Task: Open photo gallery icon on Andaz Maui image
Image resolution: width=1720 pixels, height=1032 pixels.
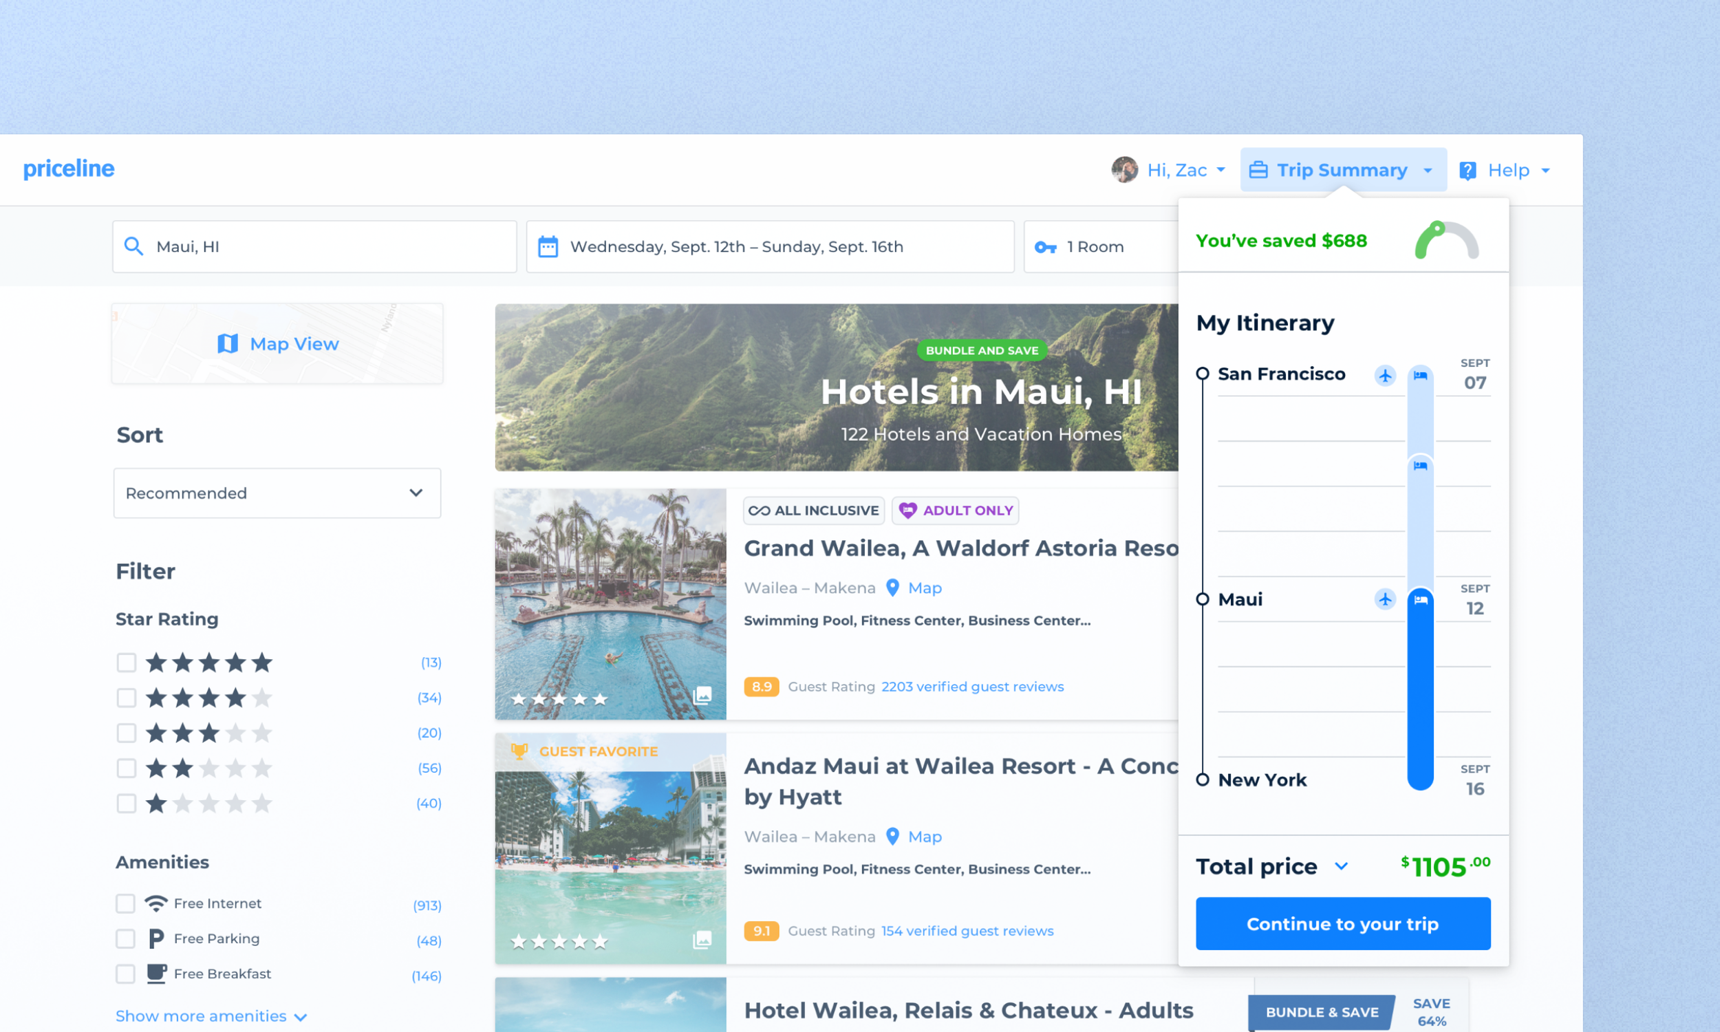Action: (702, 940)
